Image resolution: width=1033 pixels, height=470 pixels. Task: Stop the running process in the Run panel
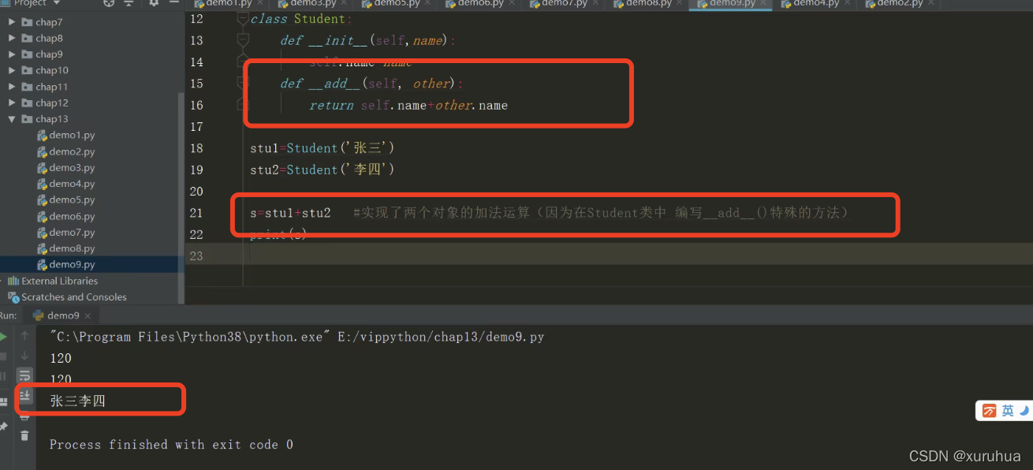click(3, 356)
